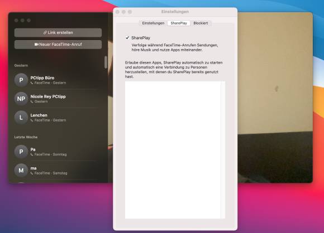This screenshot has width=324, height=233.
Task: Click the NP avatar for Nicole Rey PCtipp
Action: 21,99
